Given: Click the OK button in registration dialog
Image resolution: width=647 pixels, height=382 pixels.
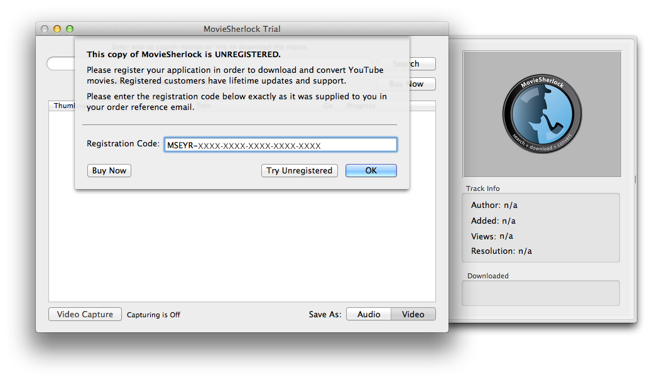Looking at the screenshot, I should pyautogui.click(x=371, y=170).
